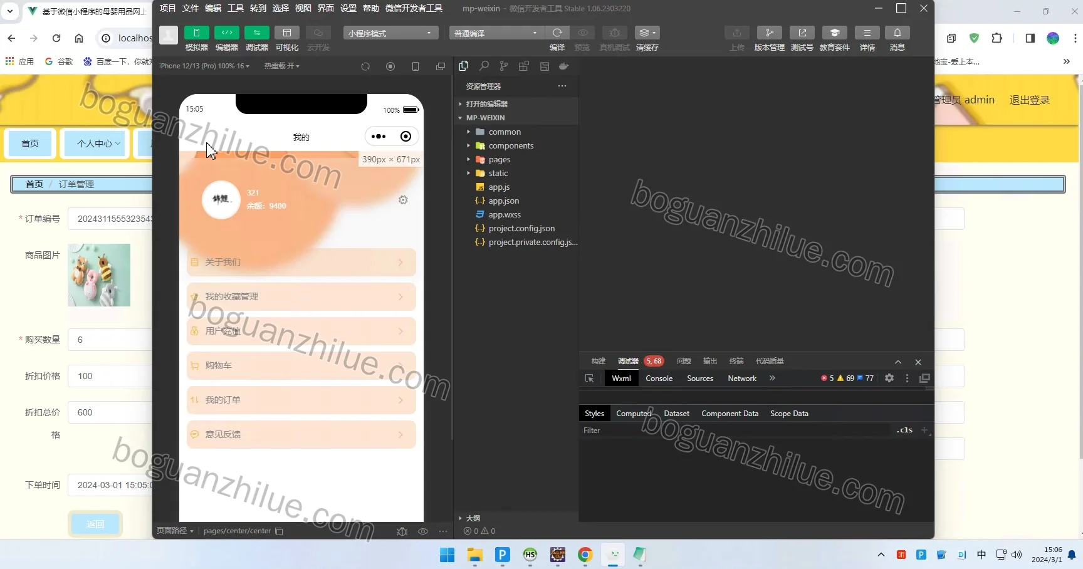The image size is (1083, 569).
Task: Click the refresh icon above the simulator
Action: pyautogui.click(x=365, y=66)
